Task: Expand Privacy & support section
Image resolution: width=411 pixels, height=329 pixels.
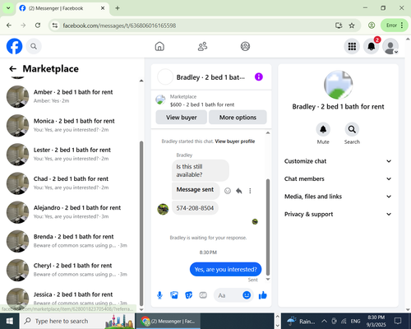Action: tap(338, 214)
